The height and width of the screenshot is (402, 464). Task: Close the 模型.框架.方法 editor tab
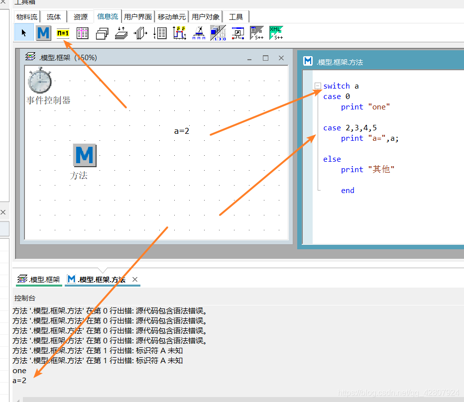click(134, 279)
